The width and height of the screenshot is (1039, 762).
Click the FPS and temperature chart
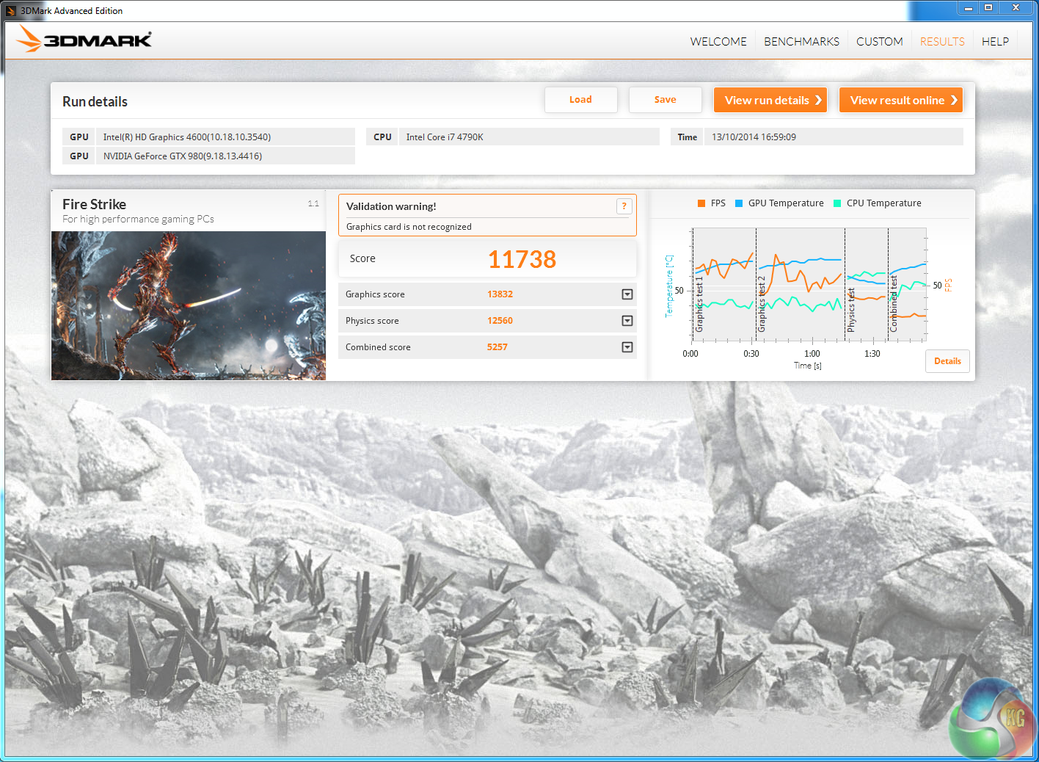[x=809, y=285]
